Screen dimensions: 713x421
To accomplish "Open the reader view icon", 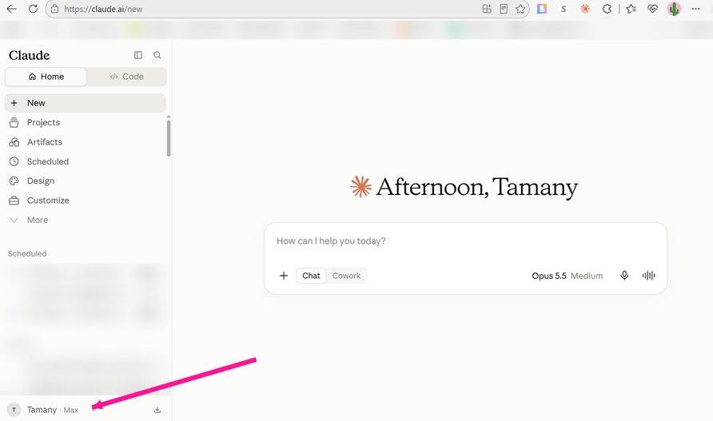I will click(504, 9).
